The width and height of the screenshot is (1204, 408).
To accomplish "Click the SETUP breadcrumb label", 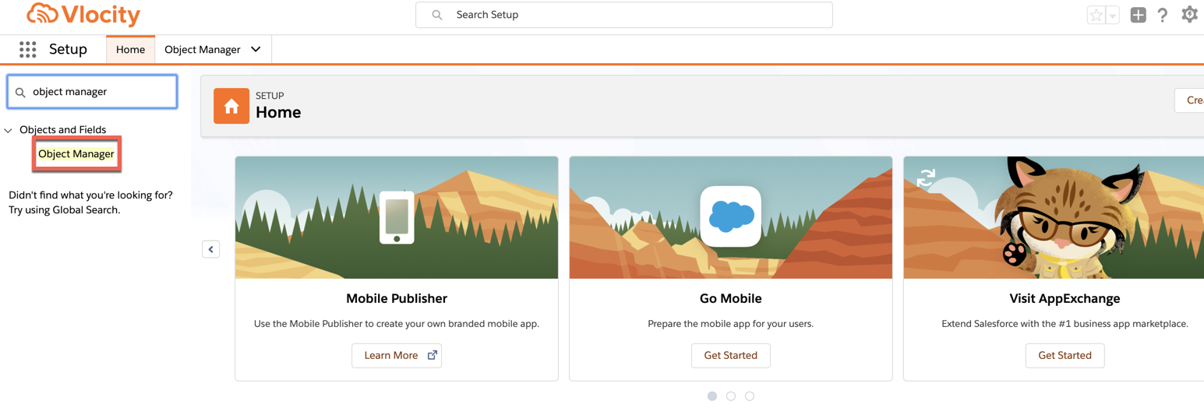I will (x=270, y=96).
